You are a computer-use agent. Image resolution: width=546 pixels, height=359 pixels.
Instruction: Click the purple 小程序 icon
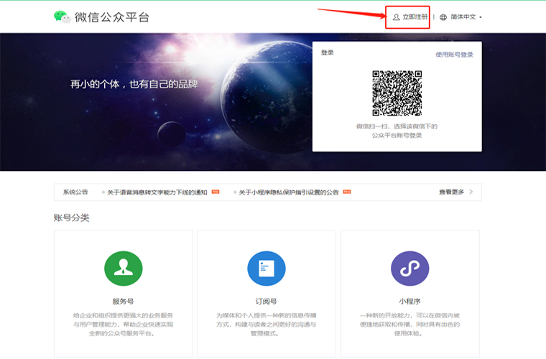point(409,269)
